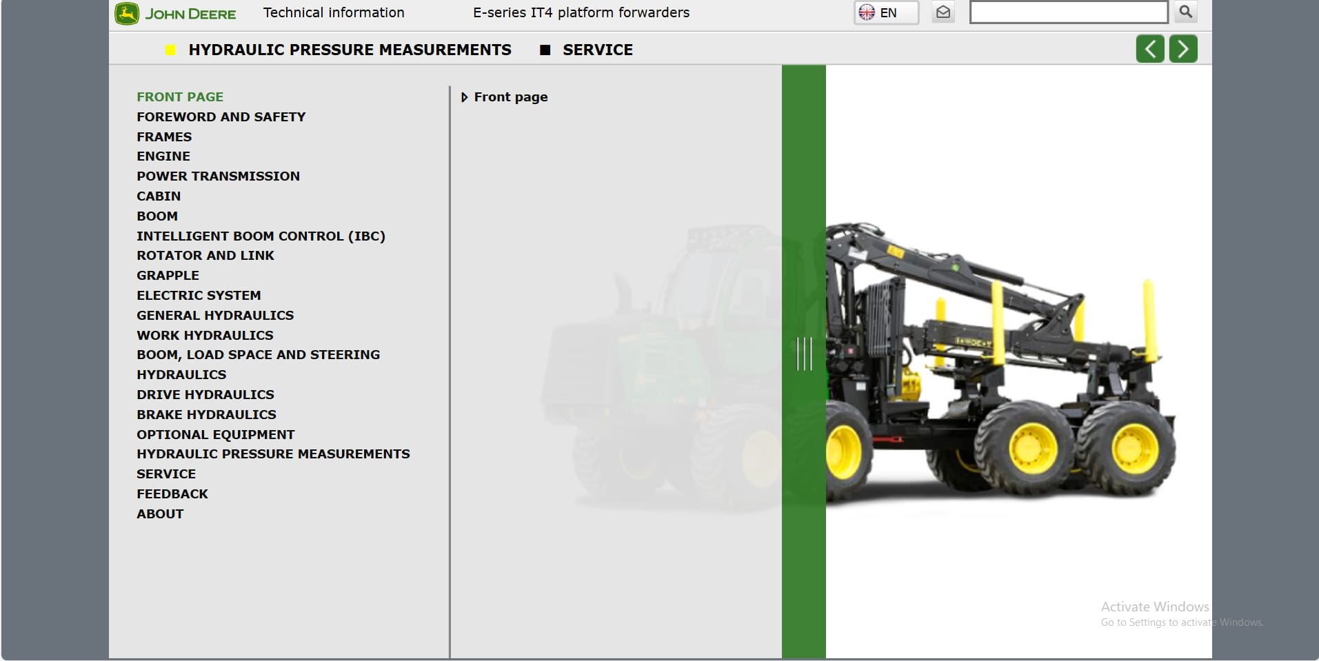1319x661 pixels.
Task: Open the ABOUT section
Action: (x=160, y=514)
